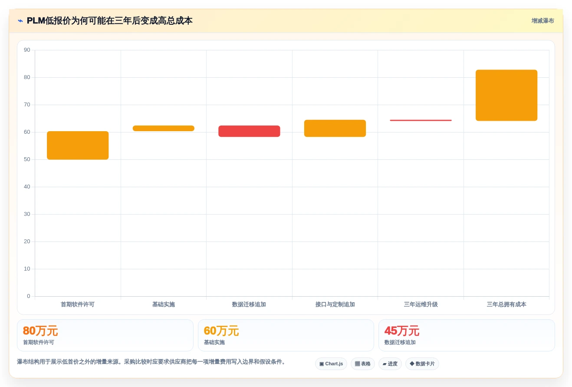Image resolution: width=572 pixels, height=387 pixels.
Task: Click the x-axis label 数据迁移追加
Action: tap(249, 304)
